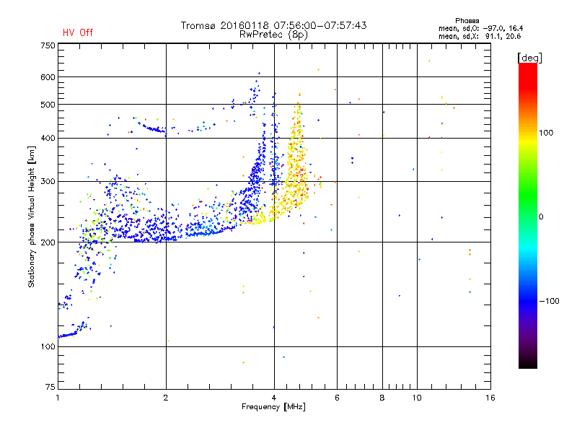This screenshot has height=433, width=577.
Task: Click the red 'HV Off' label
Action: point(78,32)
